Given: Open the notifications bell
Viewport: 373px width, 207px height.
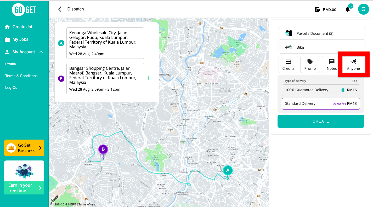Looking at the screenshot, I should point(348,9).
